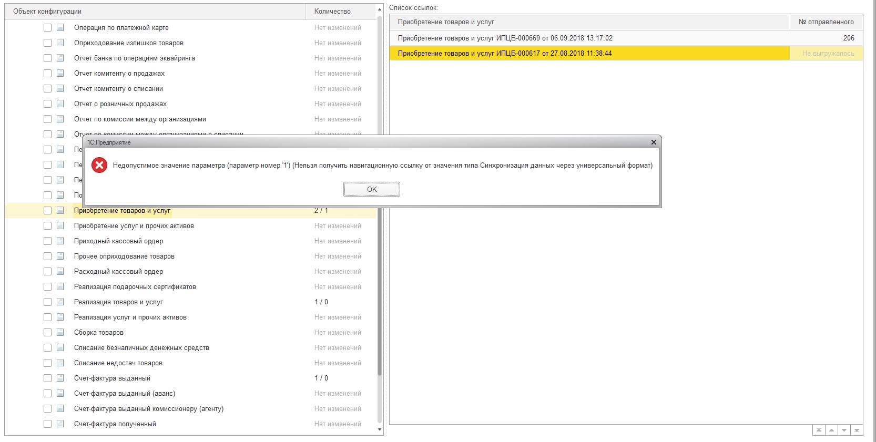Click document icon for Отчет о розничных продажах
The image size is (876, 442).
point(60,104)
